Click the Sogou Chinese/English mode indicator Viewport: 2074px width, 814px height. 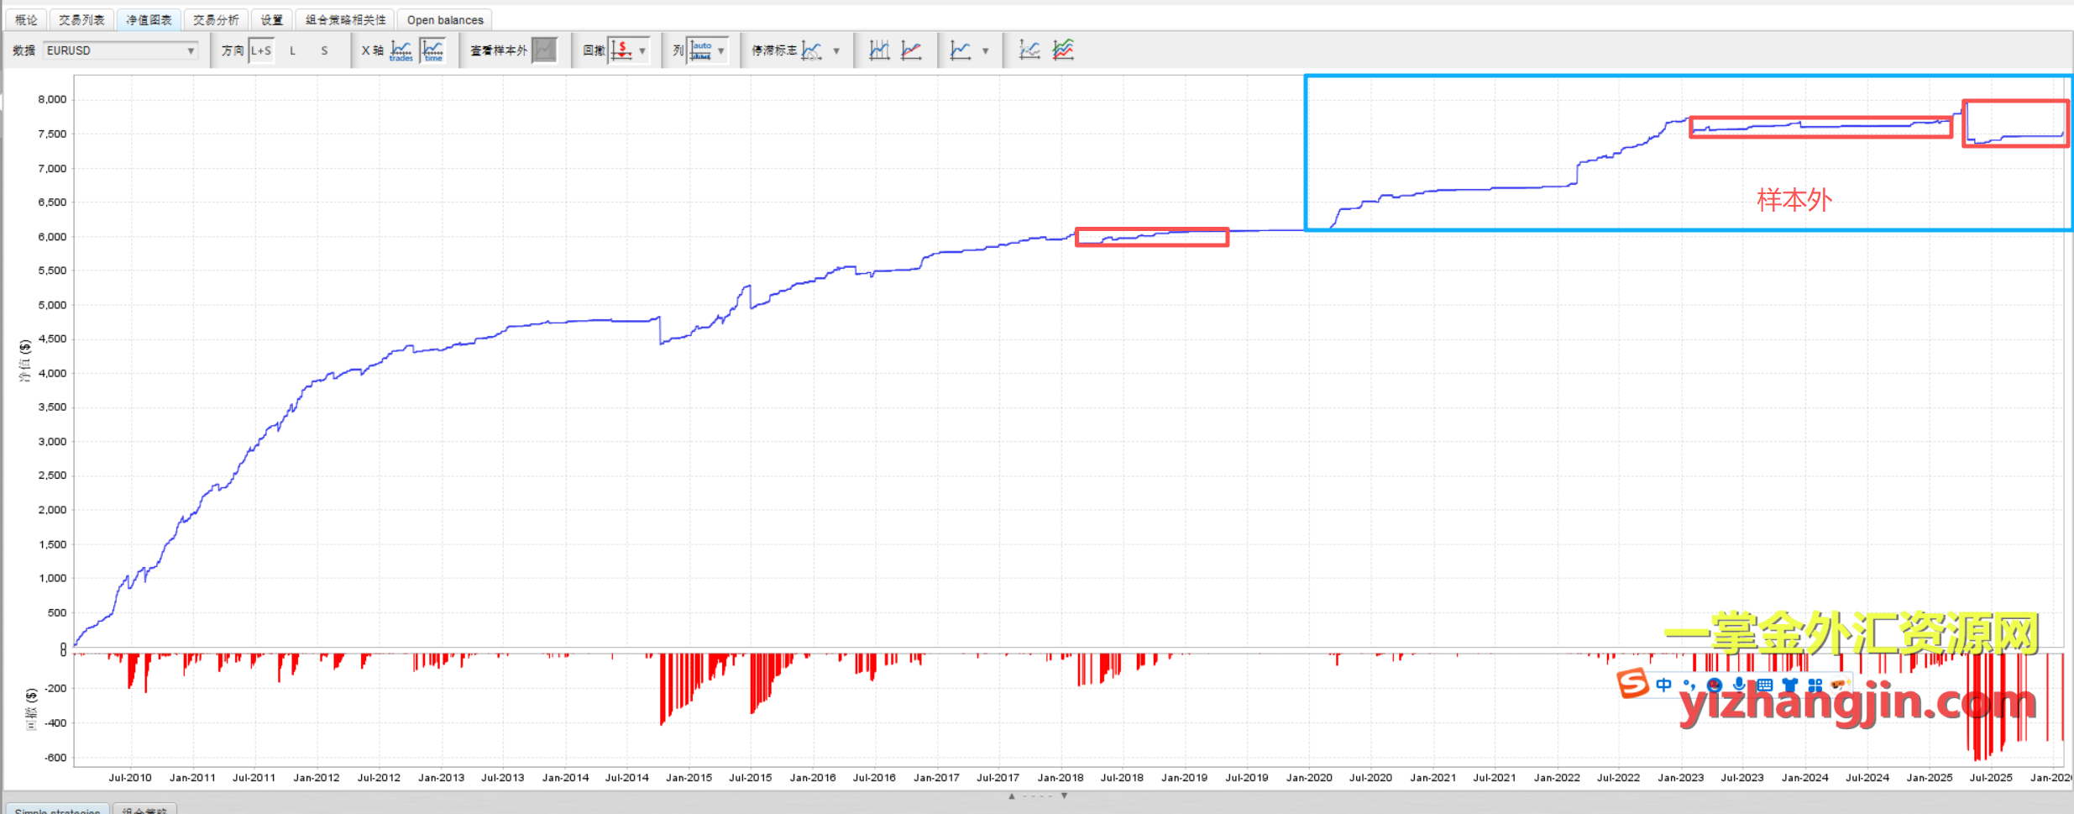point(1663,685)
